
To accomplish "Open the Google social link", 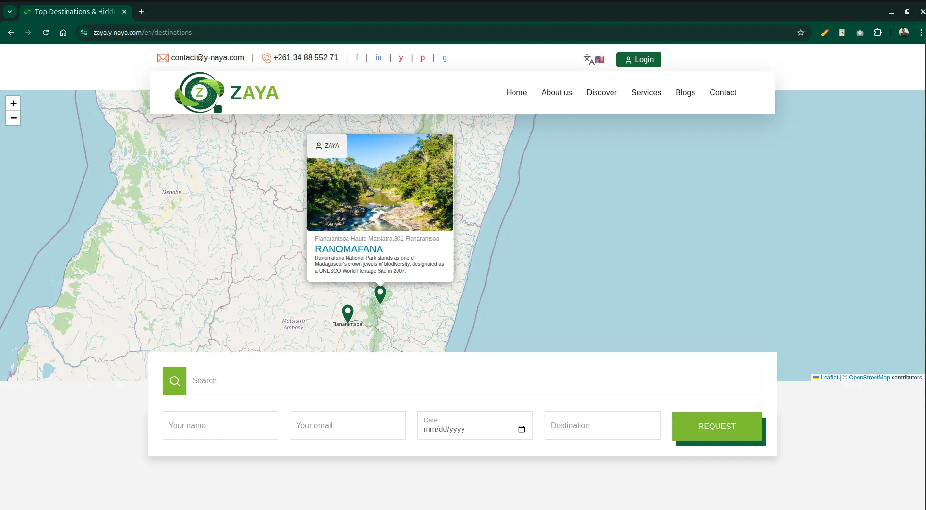I will [444, 58].
